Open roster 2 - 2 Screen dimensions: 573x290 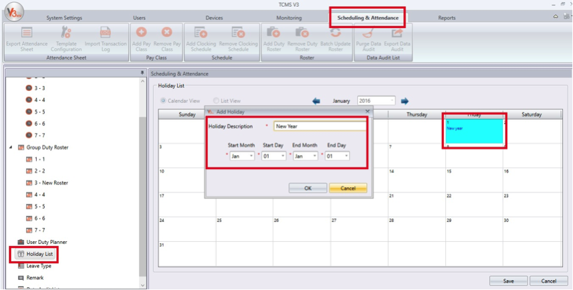[36, 171]
